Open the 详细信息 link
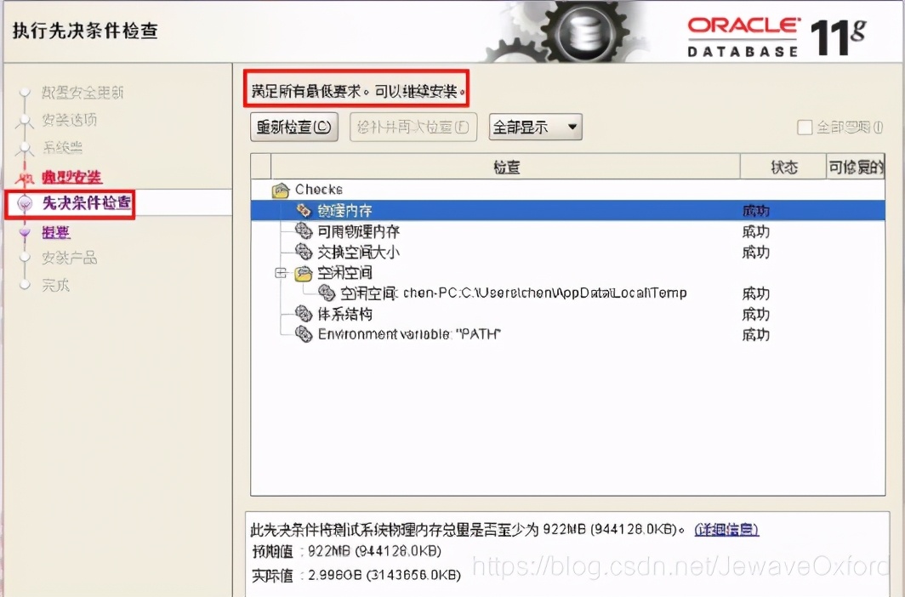This screenshot has width=905, height=597. click(726, 530)
